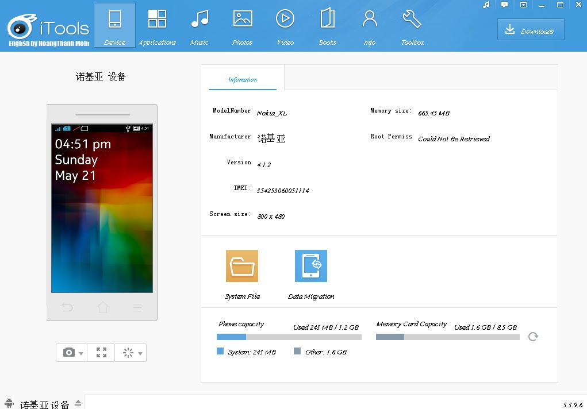Open the Info section
The image size is (587, 409).
(x=370, y=25)
